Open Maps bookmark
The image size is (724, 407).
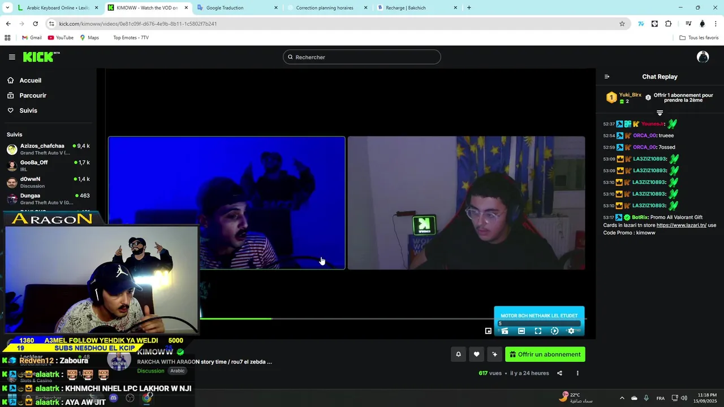click(89, 38)
